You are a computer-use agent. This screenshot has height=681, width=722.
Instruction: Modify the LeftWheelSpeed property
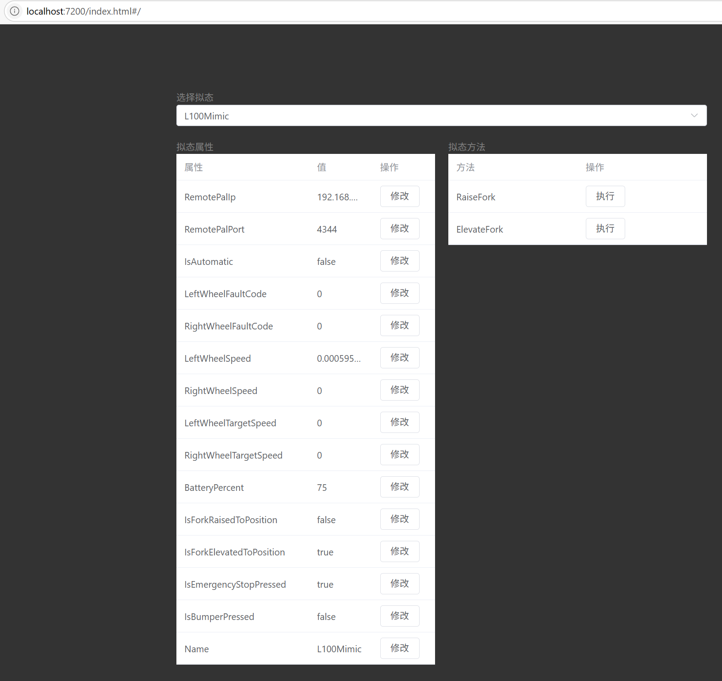point(399,358)
